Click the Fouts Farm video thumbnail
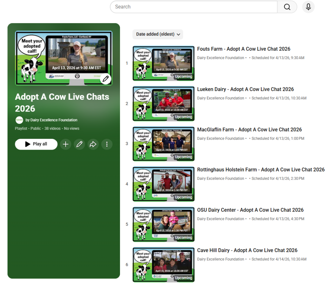325x283 pixels. [163, 63]
